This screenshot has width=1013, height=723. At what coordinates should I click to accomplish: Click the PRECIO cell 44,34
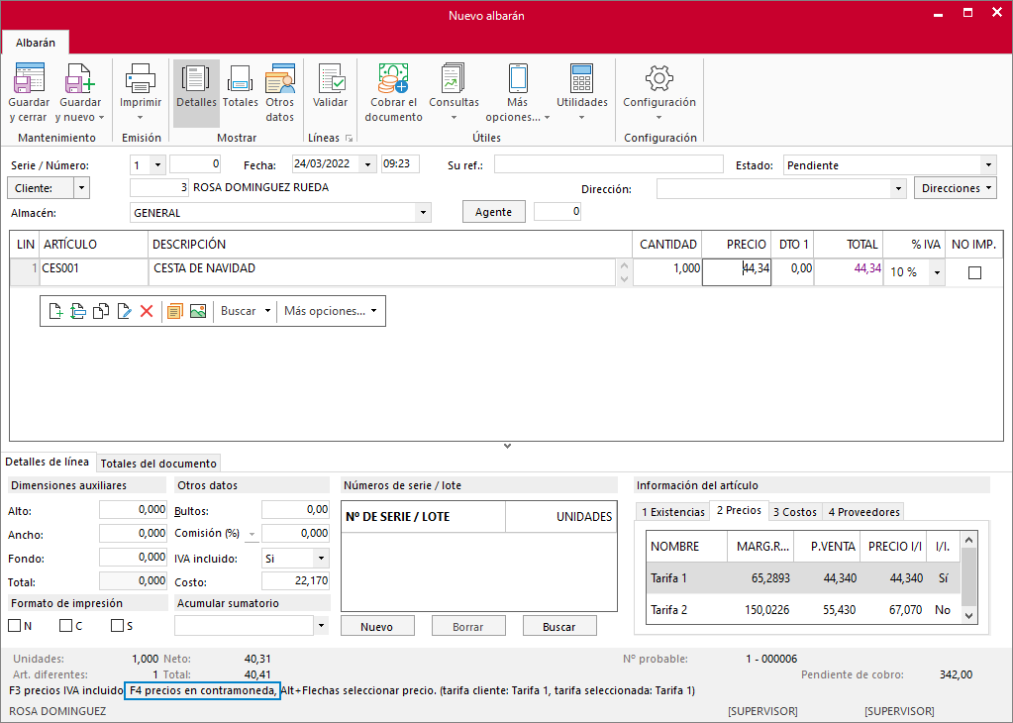tap(737, 272)
